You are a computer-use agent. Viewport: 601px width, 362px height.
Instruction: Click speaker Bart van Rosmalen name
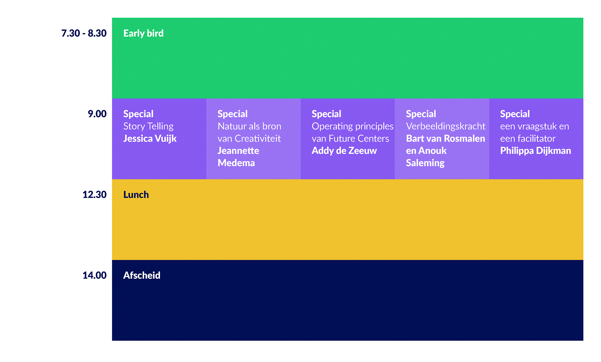(445, 138)
